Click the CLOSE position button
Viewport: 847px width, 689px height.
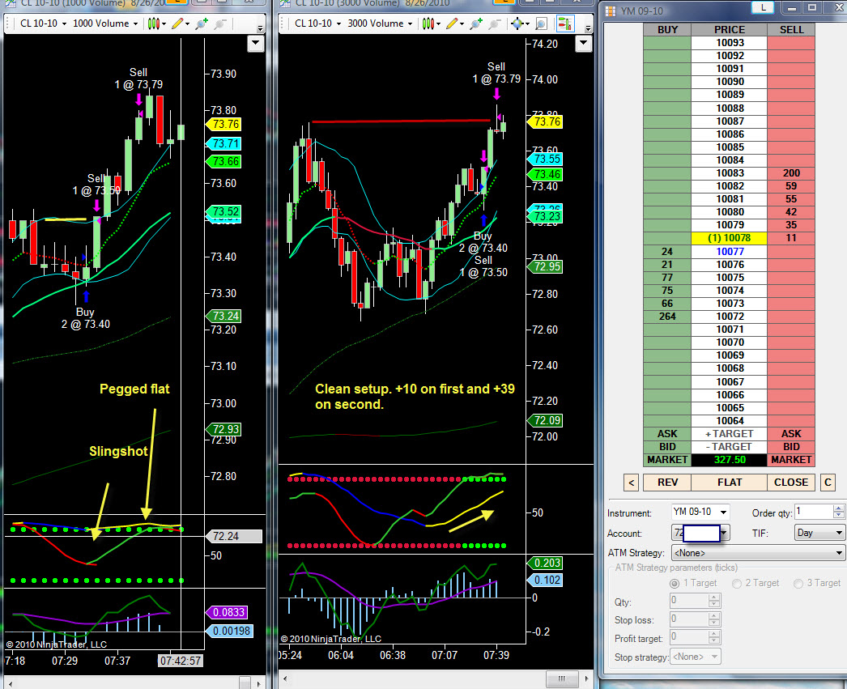791,483
